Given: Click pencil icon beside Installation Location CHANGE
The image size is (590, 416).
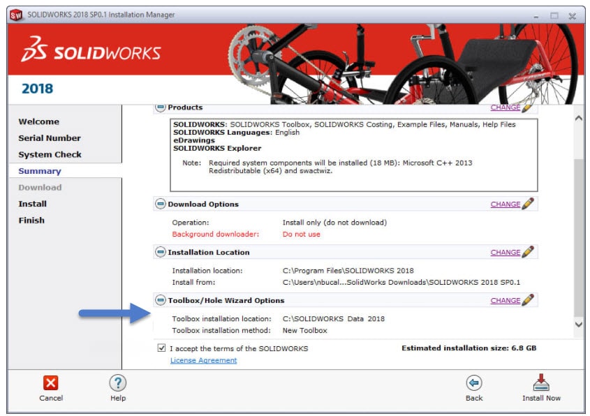Looking at the screenshot, I should tap(528, 252).
